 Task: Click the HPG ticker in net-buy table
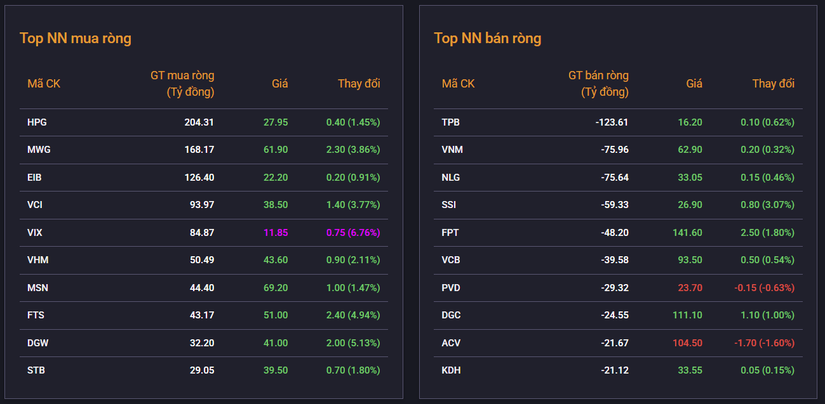(x=37, y=122)
